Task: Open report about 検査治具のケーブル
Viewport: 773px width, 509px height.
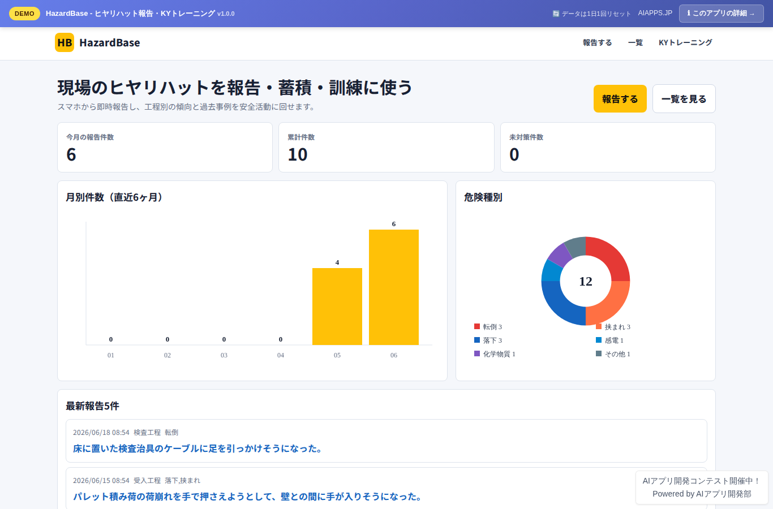Action: pos(199,448)
